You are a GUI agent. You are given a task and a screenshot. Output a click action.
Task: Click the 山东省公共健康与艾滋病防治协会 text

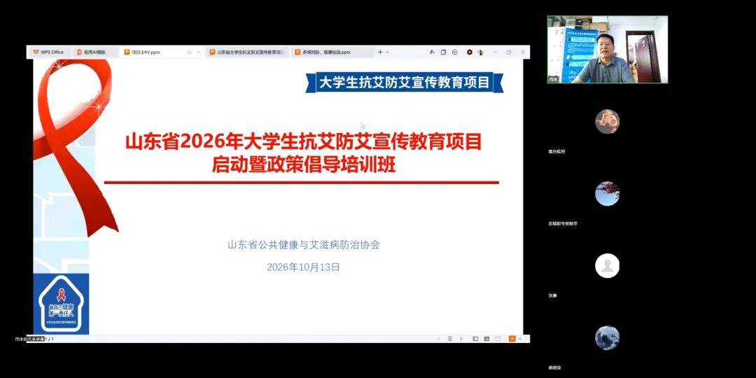tap(304, 245)
